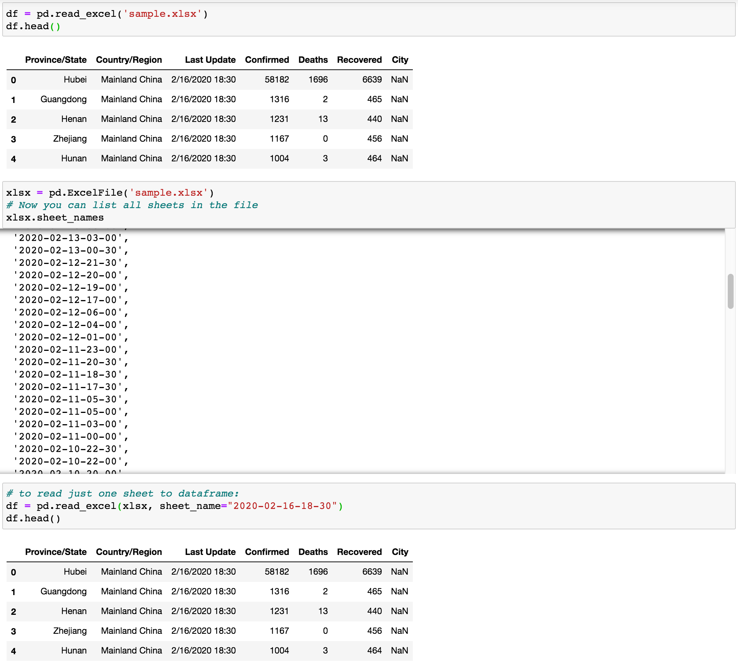Click 'Mainland China' in the Guangdong row
738x663 pixels.
coord(132,99)
